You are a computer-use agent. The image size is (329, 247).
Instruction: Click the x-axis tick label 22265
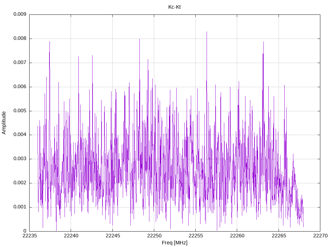(x=279, y=236)
